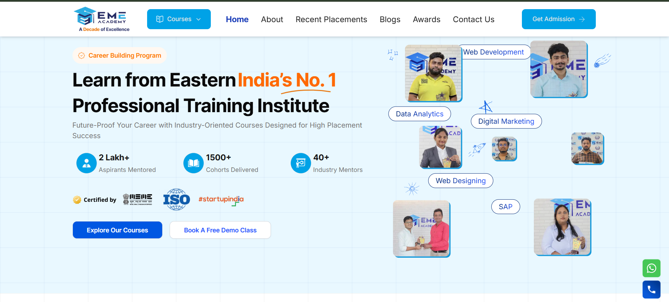Click the 'Industry Mentors' label

point(338,170)
